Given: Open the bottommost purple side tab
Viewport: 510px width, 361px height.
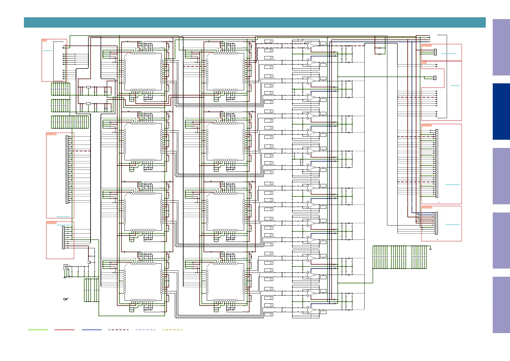Looking at the screenshot, I should [501, 305].
